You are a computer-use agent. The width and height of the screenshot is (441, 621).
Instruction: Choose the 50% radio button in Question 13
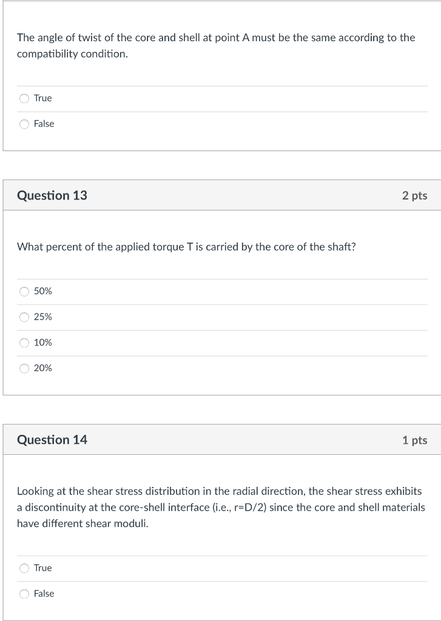point(24,292)
